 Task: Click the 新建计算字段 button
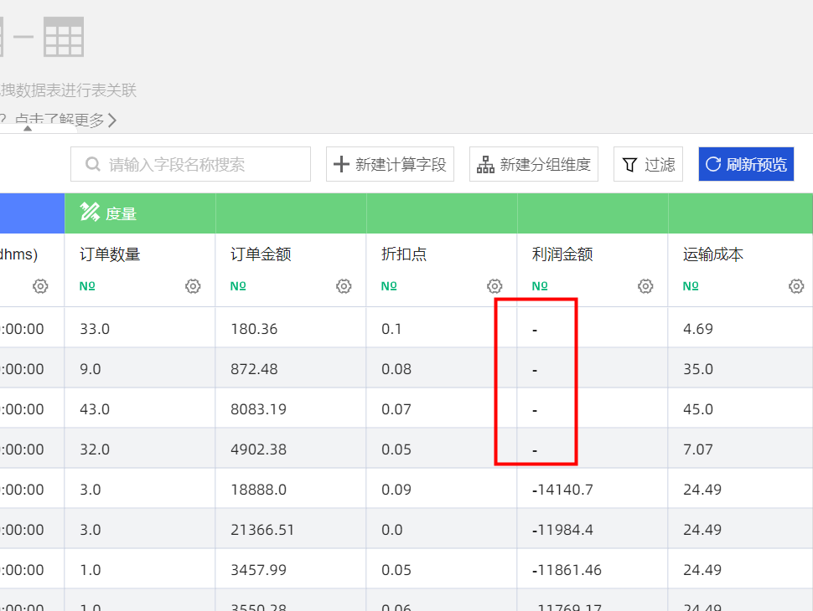(x=390, y=164)
